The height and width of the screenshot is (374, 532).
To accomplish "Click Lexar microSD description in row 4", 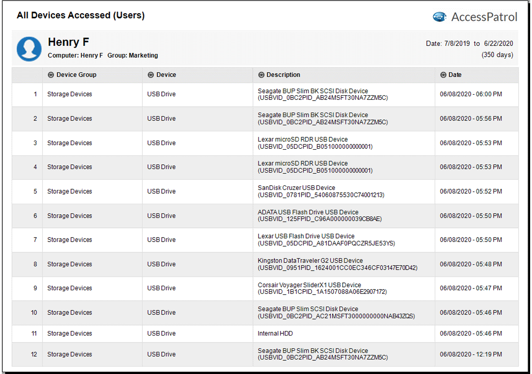I will point(315,167).
